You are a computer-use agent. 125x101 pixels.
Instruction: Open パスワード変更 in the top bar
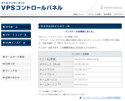tap(94, 14)
